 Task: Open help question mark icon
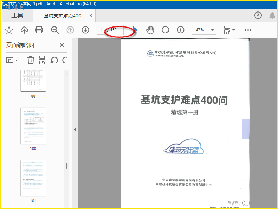[x=258, y=15]
